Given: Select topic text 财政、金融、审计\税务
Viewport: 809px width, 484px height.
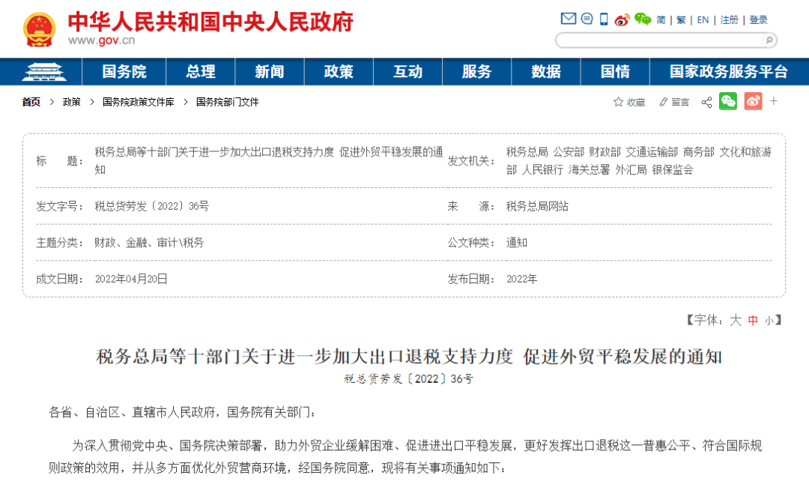Looking at the screenshot, I should point(149,243).
